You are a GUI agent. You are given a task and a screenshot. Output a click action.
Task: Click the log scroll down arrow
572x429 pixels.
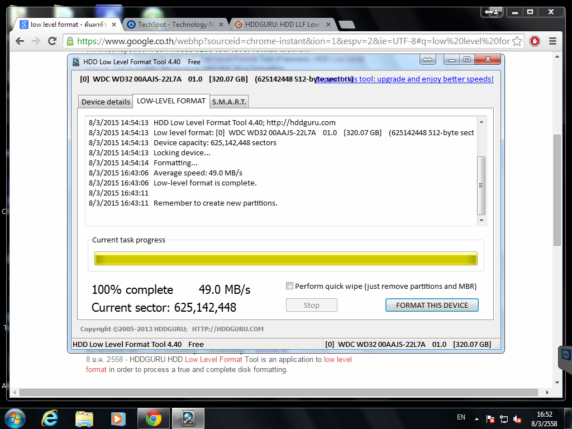[482, 220]
